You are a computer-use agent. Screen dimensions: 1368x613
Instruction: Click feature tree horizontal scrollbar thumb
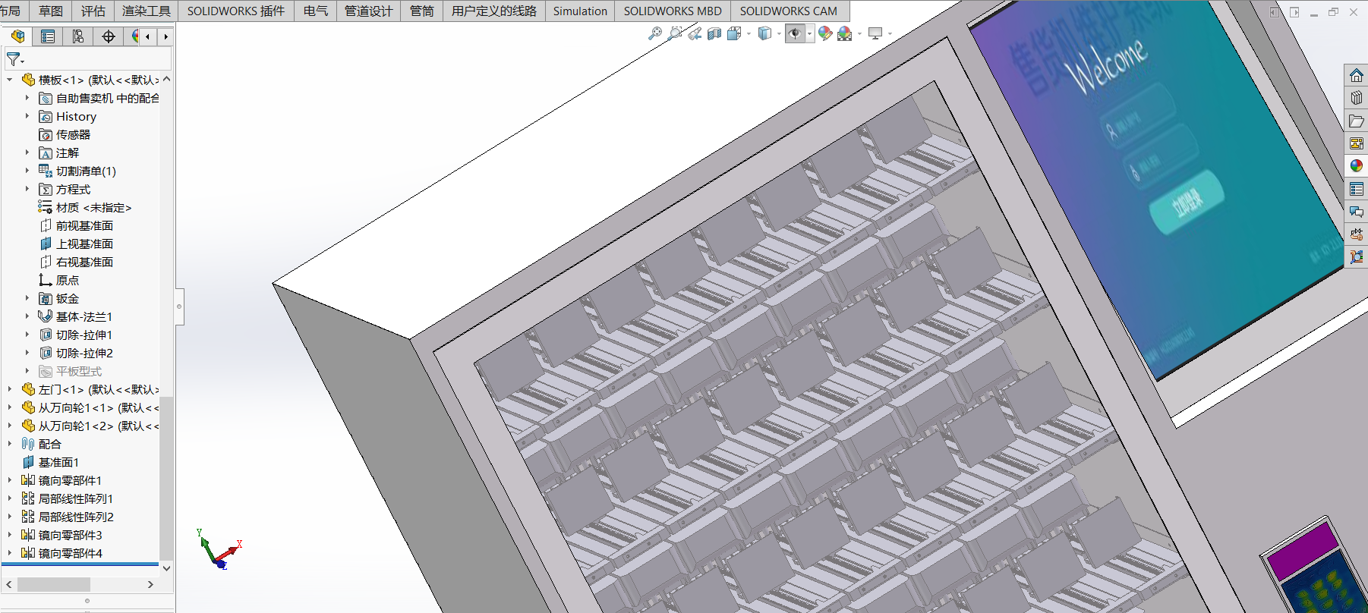coord(53,584)
